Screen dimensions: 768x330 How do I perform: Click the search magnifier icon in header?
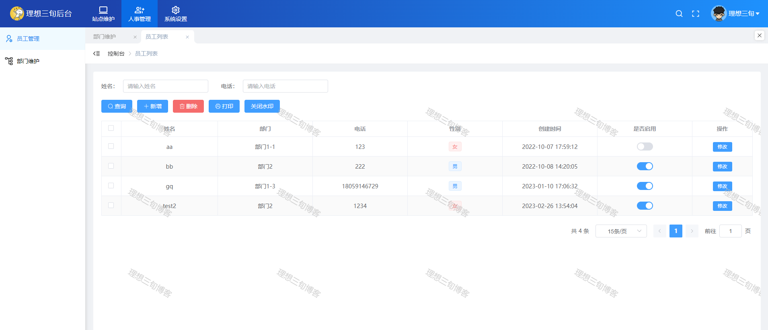coord(679,14)
